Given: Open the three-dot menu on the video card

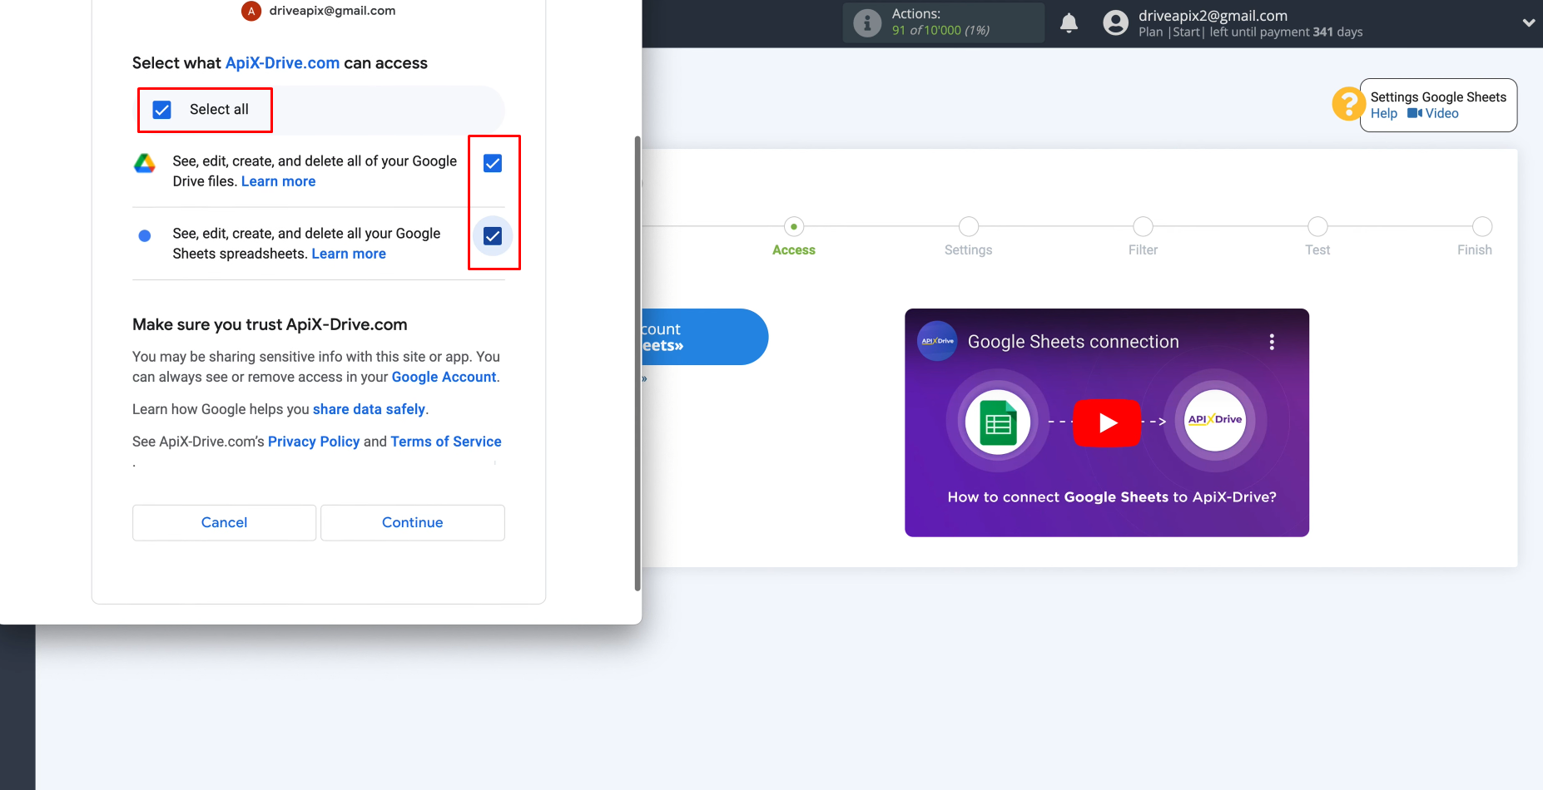Looking at the screenshot, I should [x=1272, y=340].
